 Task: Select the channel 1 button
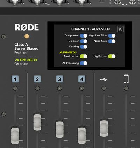coord(15,79)
